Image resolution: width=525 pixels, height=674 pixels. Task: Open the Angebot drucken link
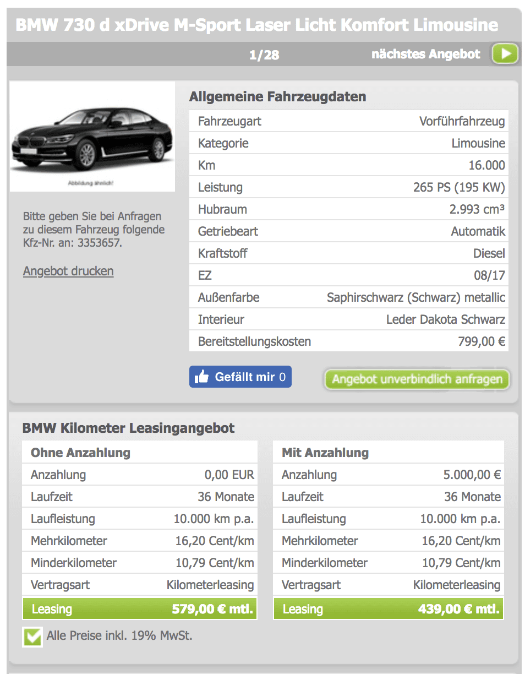click(68, 271)
